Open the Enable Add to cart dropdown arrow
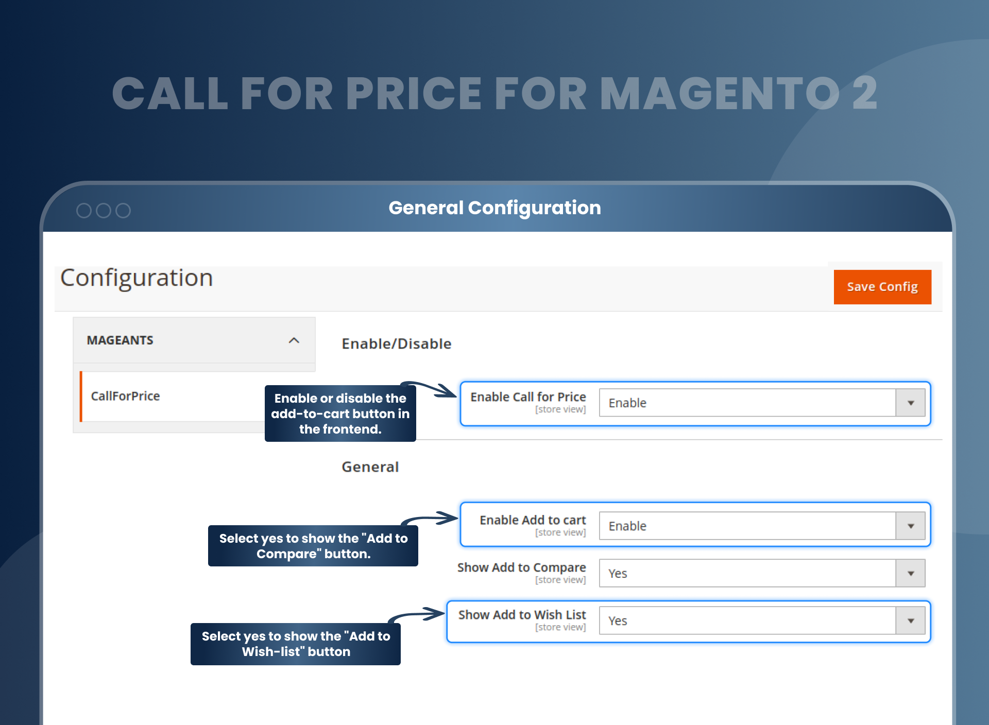The height and width of the screenshot is (725, 989). 910,526
